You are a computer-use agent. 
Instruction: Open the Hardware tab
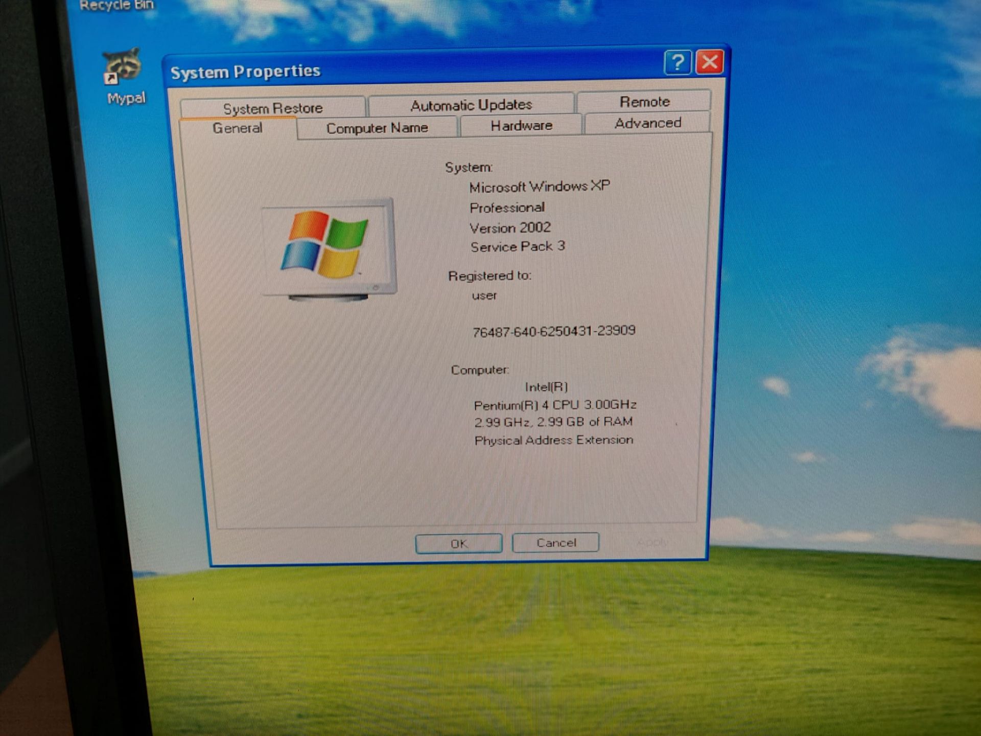click(521, 125)
